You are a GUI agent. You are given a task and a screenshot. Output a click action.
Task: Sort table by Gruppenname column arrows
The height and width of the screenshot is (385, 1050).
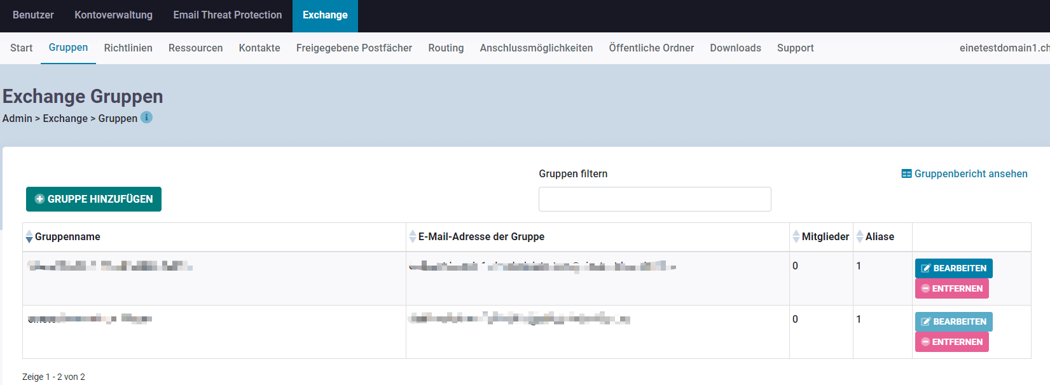[x=29, y=237]
